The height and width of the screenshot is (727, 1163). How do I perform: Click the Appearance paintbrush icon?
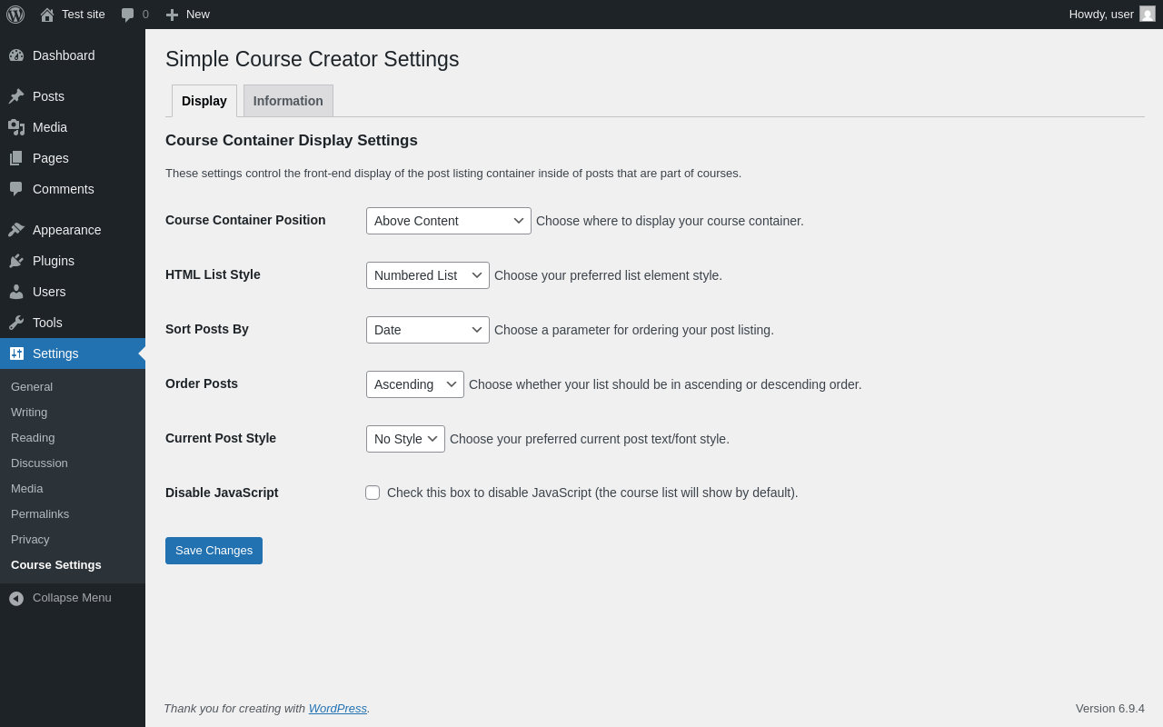point(16,230)
